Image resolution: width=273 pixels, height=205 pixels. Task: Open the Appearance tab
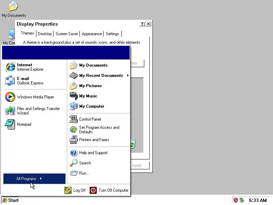coord(92,34)
